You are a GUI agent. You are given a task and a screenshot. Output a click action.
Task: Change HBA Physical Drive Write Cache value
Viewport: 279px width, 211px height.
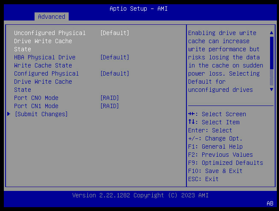114,57
